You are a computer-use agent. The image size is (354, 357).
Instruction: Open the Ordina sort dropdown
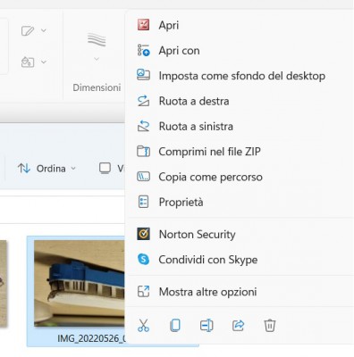pyautogui.click(x=47, y=169)
